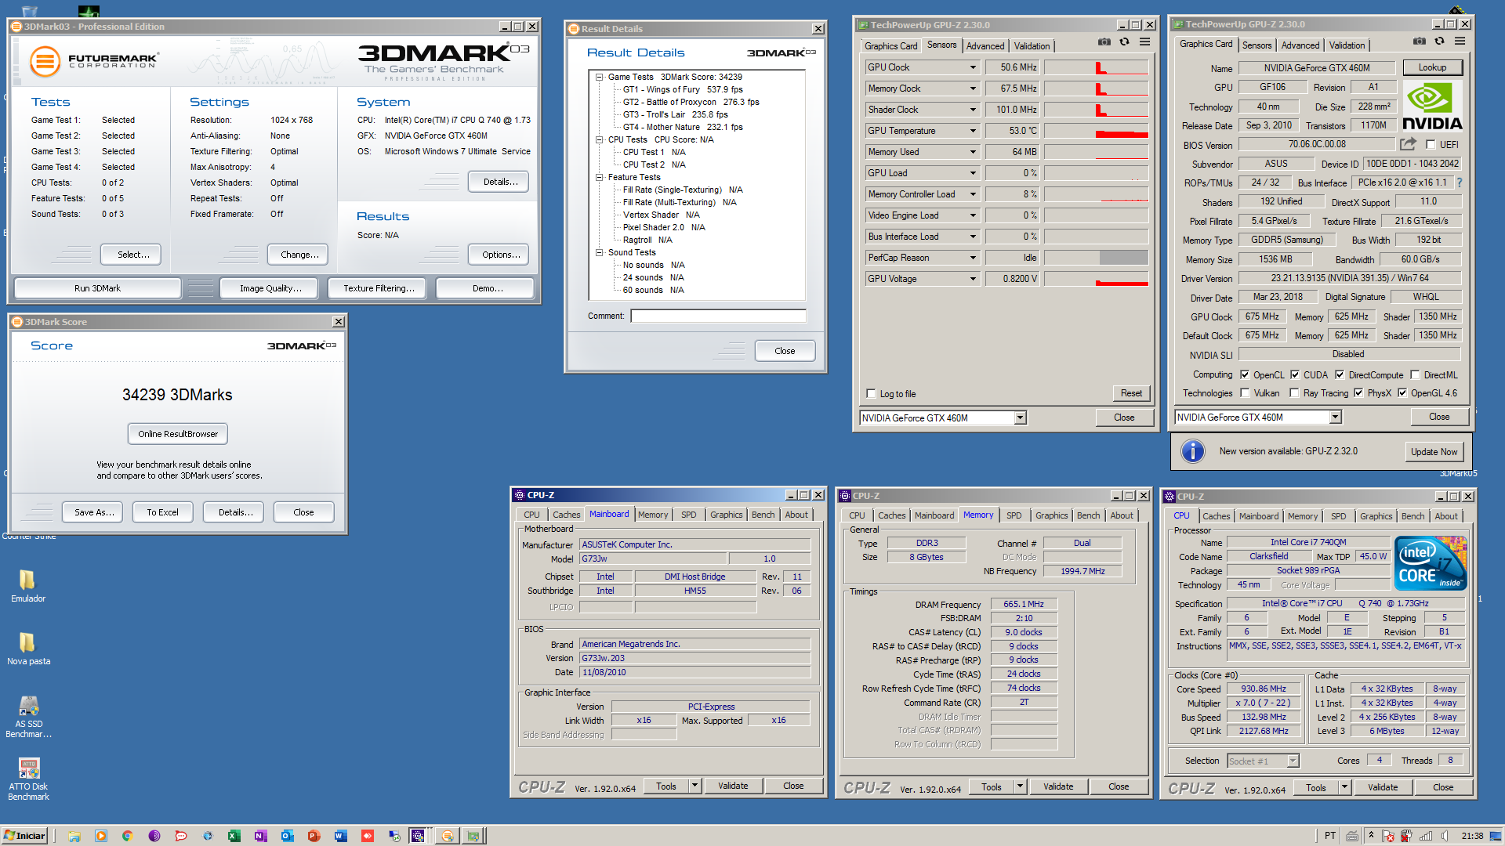Open Outlook from the taskbar
This screenshot has width=1505, height=846.
click(287, 836)
